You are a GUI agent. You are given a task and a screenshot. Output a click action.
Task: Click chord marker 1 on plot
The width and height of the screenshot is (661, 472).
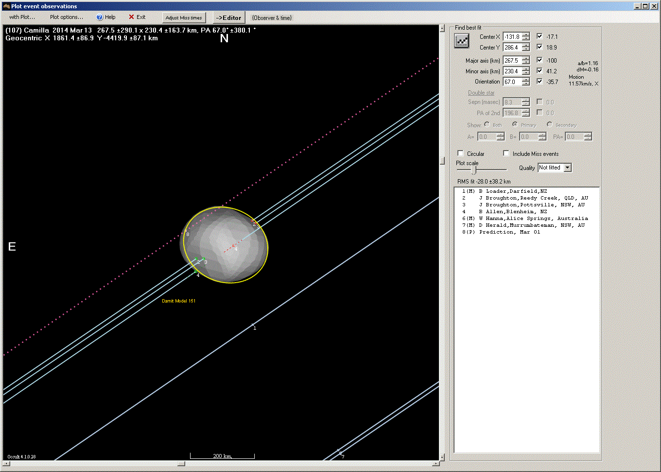pyautogui.click(x=254, y=328)
